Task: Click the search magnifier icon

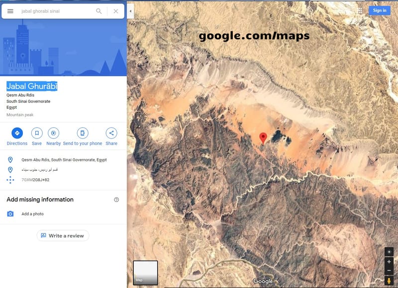Action: click(x=99, y=11)
